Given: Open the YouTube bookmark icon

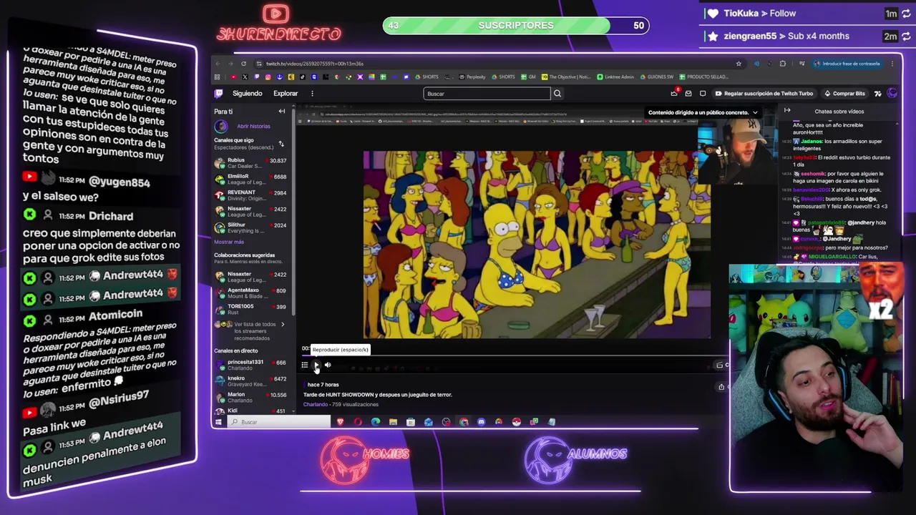Looking at the screenshot, I should coord(233,77).
